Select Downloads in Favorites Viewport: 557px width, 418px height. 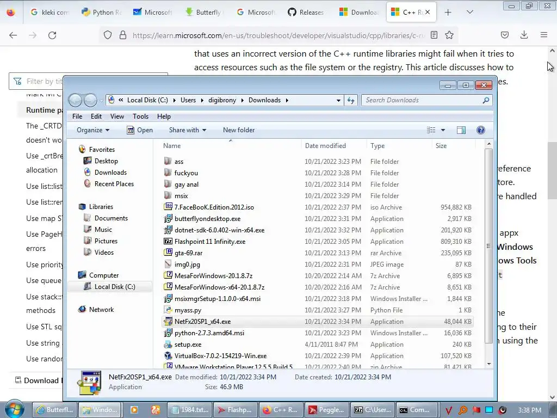pos(110,173)
